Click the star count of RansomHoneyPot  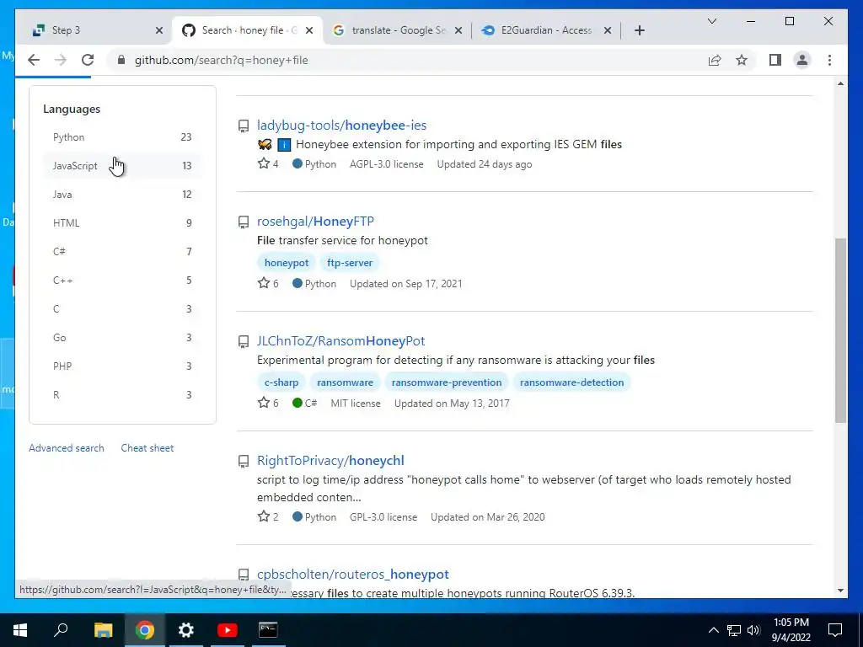click(268, 404)
